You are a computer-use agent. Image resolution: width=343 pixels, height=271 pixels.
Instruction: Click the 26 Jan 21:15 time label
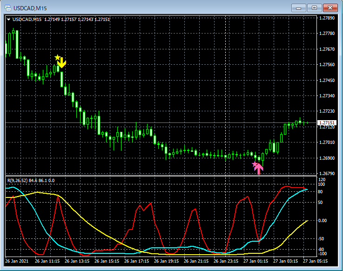pos(196,261)
